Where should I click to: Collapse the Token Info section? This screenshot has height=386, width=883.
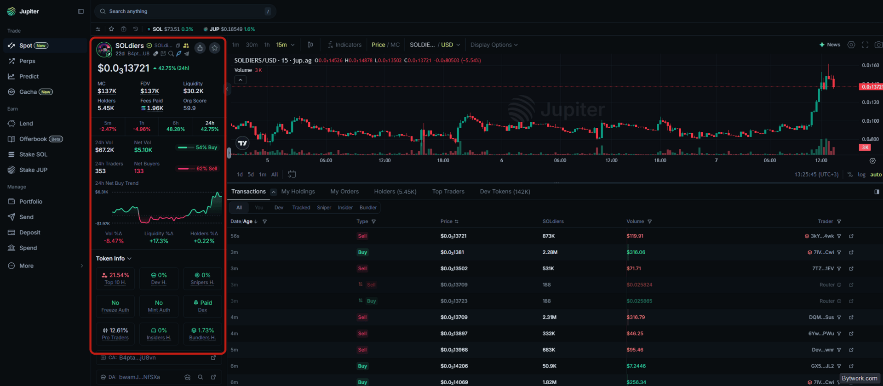click(x=114, y=258)
